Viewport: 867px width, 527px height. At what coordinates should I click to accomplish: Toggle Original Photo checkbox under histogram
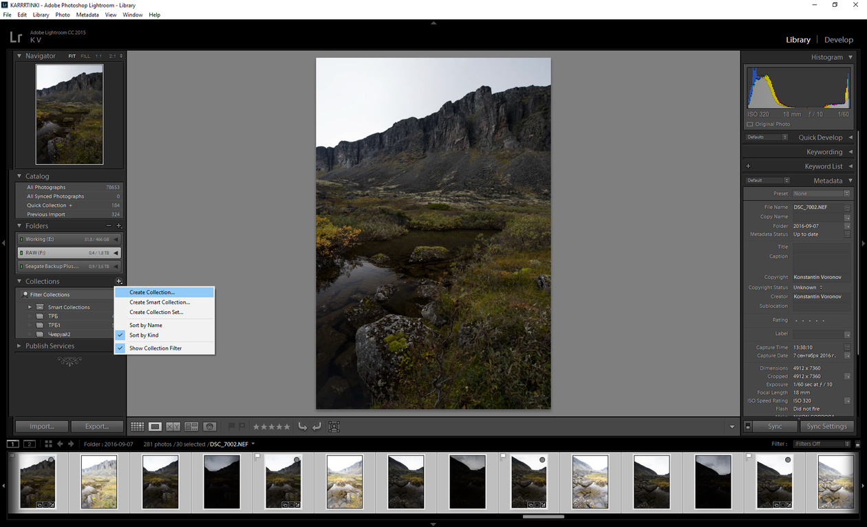pos(749,124)
